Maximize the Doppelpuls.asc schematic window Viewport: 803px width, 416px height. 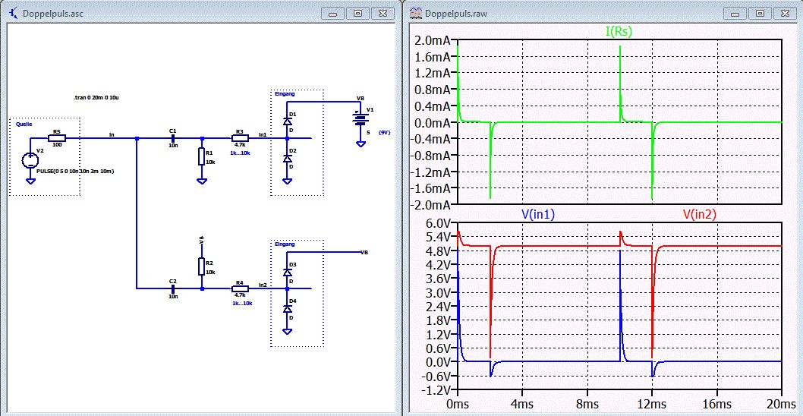coord(358,13)
